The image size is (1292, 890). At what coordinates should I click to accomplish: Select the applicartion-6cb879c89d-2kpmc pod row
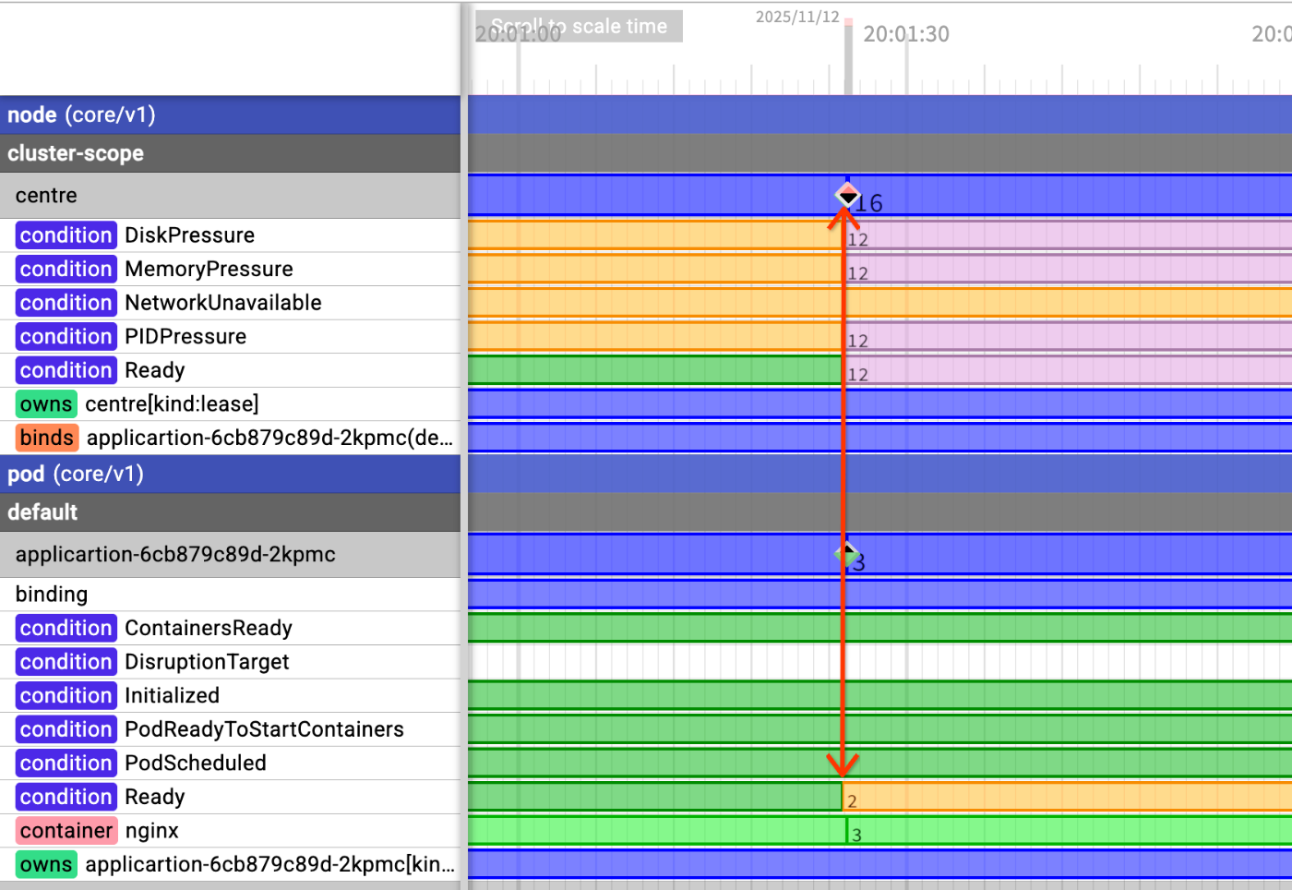click(x=230, y=555)
